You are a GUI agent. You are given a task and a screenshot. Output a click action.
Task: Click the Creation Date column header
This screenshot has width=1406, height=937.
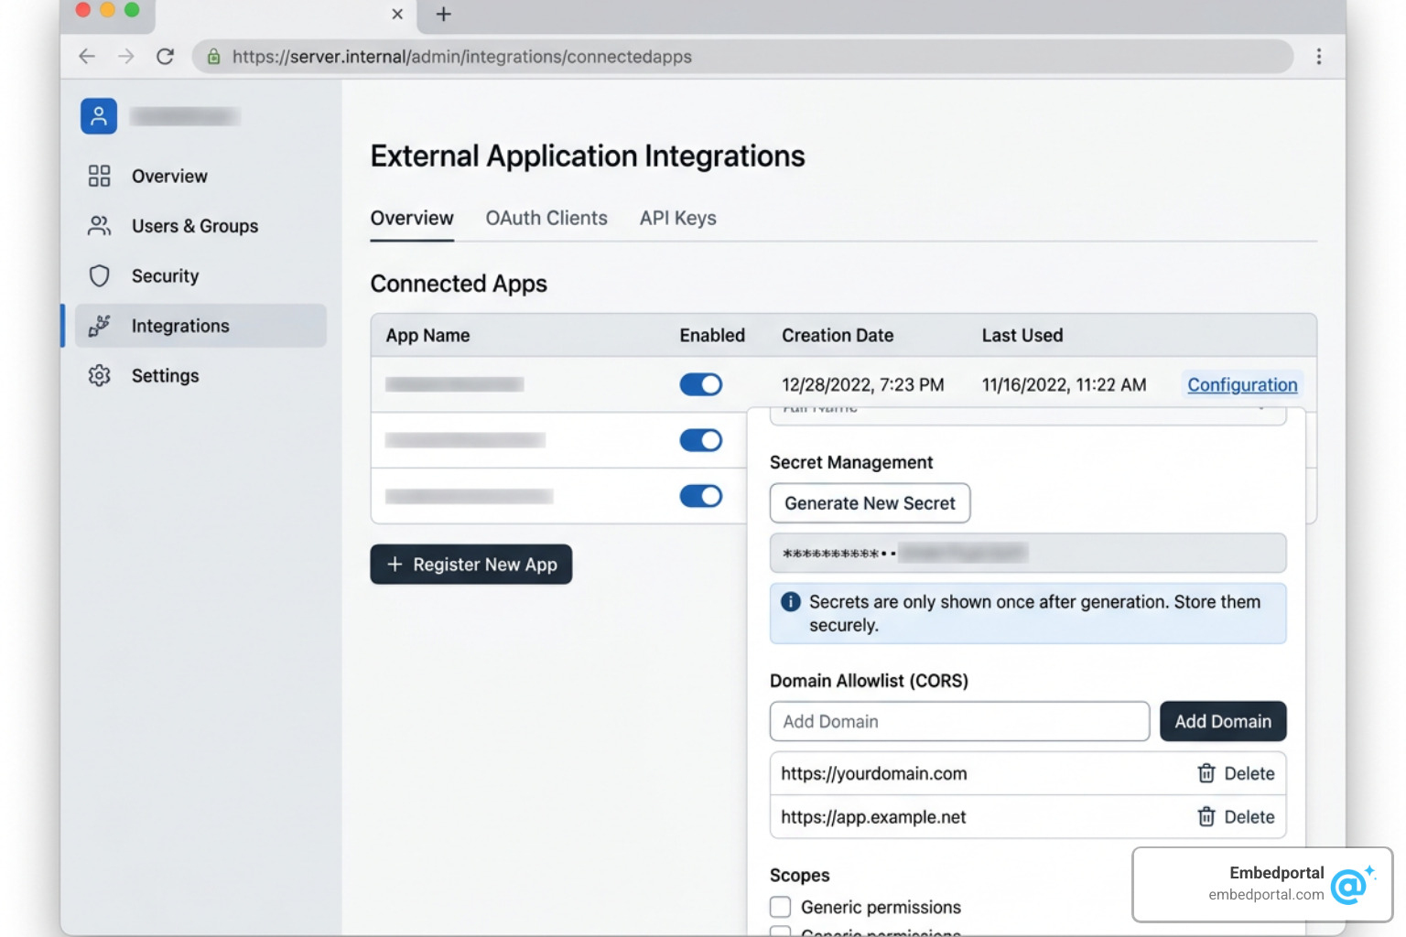point(838,336)
